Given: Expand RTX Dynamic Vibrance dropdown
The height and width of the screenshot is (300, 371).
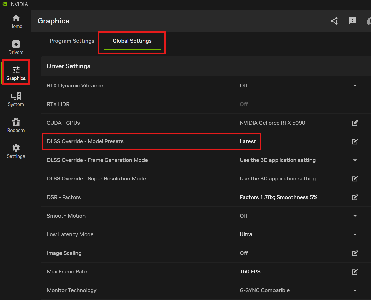Looking at the screenshot, I should pyautogui.click(x=355, y=86).
